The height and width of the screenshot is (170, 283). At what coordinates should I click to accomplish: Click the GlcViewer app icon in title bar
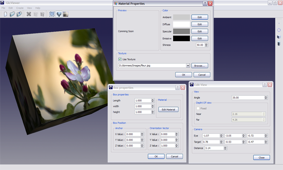tap(2, 3)
